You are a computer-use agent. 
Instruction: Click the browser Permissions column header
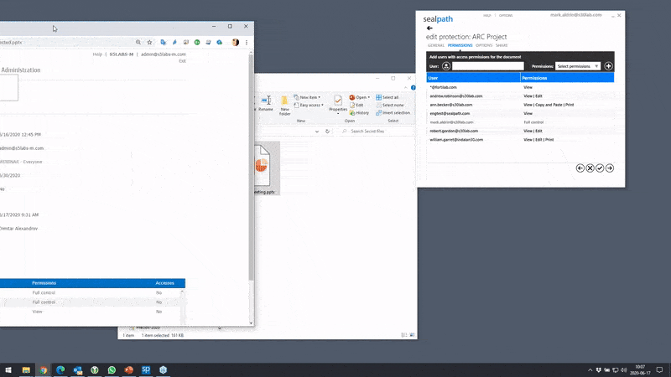click(44, 283)
